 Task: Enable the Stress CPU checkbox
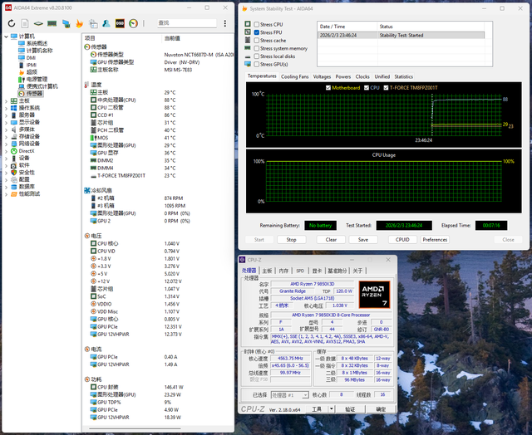[257, 25]
